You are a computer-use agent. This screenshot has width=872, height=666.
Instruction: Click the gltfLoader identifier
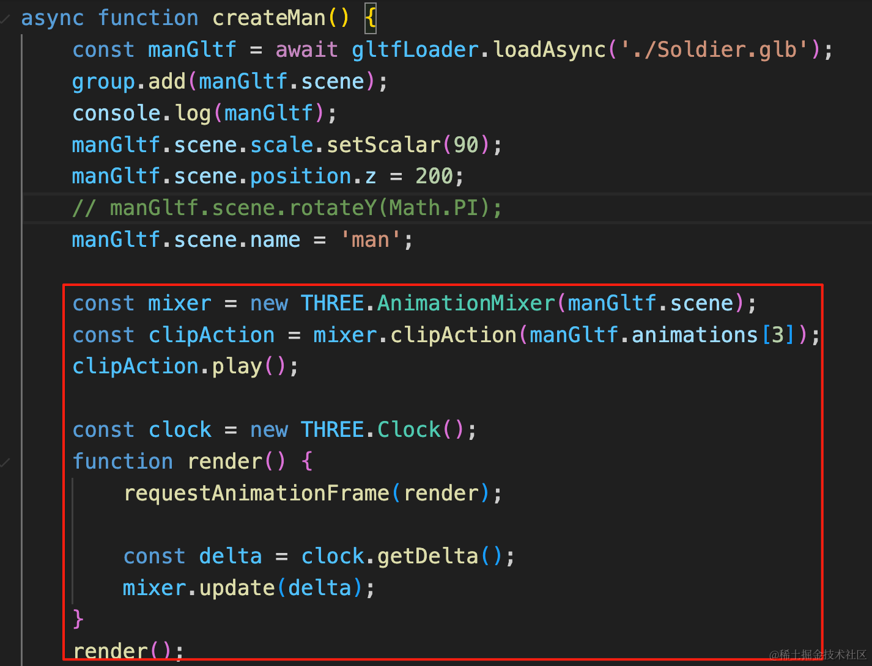coord(415,49)
